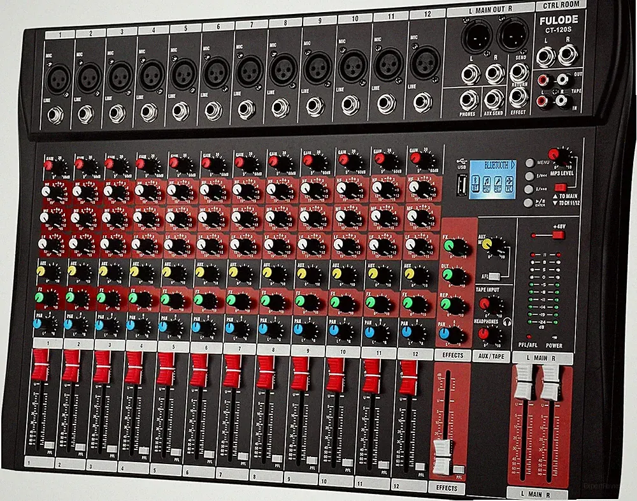
Task: Click the red TAPE OUT RCA jack
Action: coord(543,80)
